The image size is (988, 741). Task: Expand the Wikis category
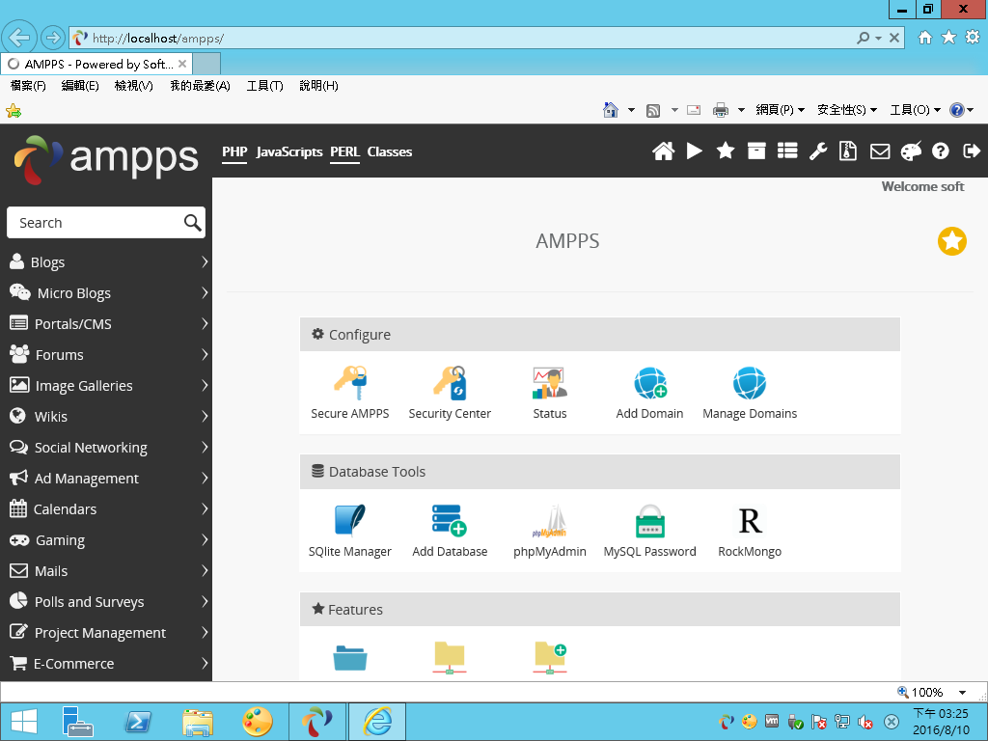coord(106,417)
